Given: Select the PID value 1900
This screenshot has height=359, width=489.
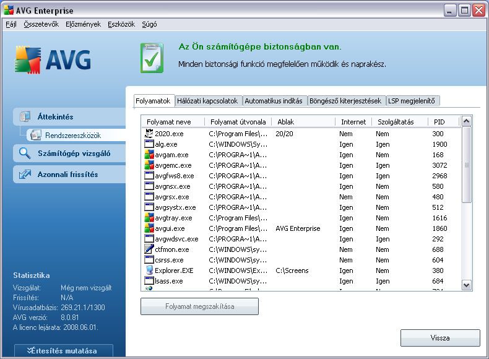Looking at the screenshot, I should coord(439,144).
